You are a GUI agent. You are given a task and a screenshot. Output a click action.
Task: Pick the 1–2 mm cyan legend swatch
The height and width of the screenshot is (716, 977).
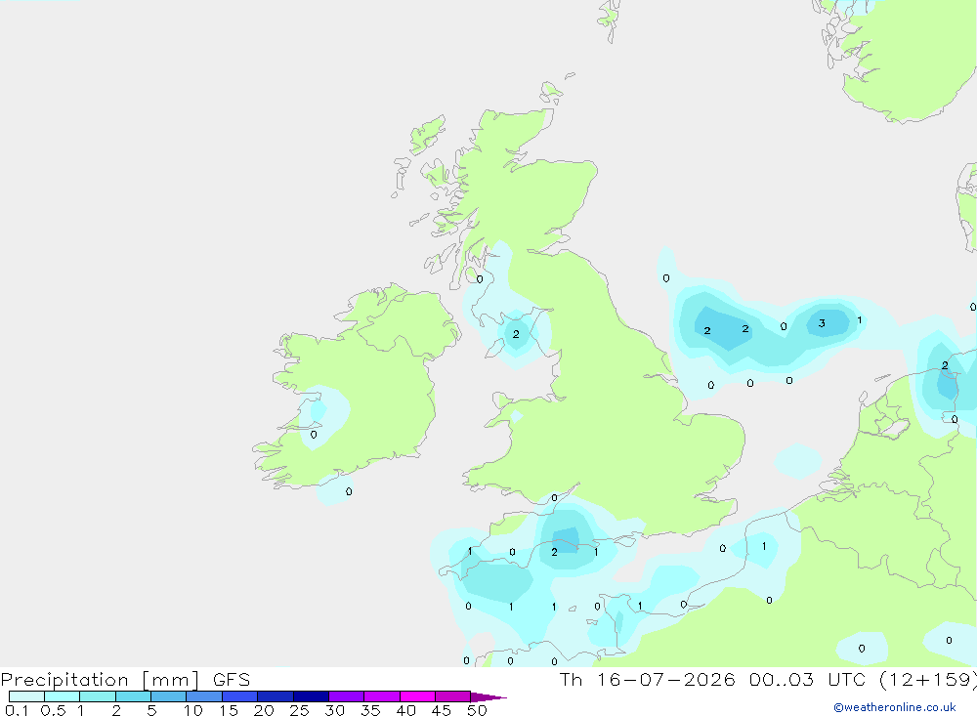coord(98,696)
